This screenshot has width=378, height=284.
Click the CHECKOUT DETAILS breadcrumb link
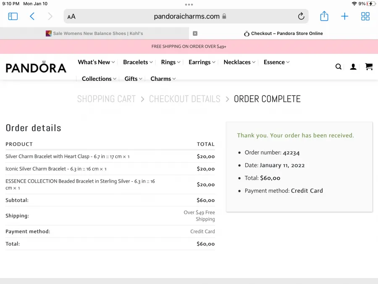(185, 99)
